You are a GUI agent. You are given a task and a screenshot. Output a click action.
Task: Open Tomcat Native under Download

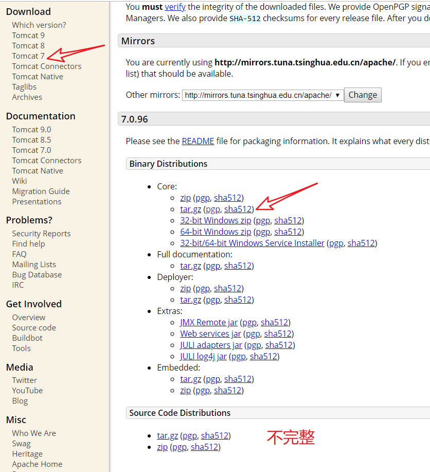pyautogui.click(x=38, y=77)
